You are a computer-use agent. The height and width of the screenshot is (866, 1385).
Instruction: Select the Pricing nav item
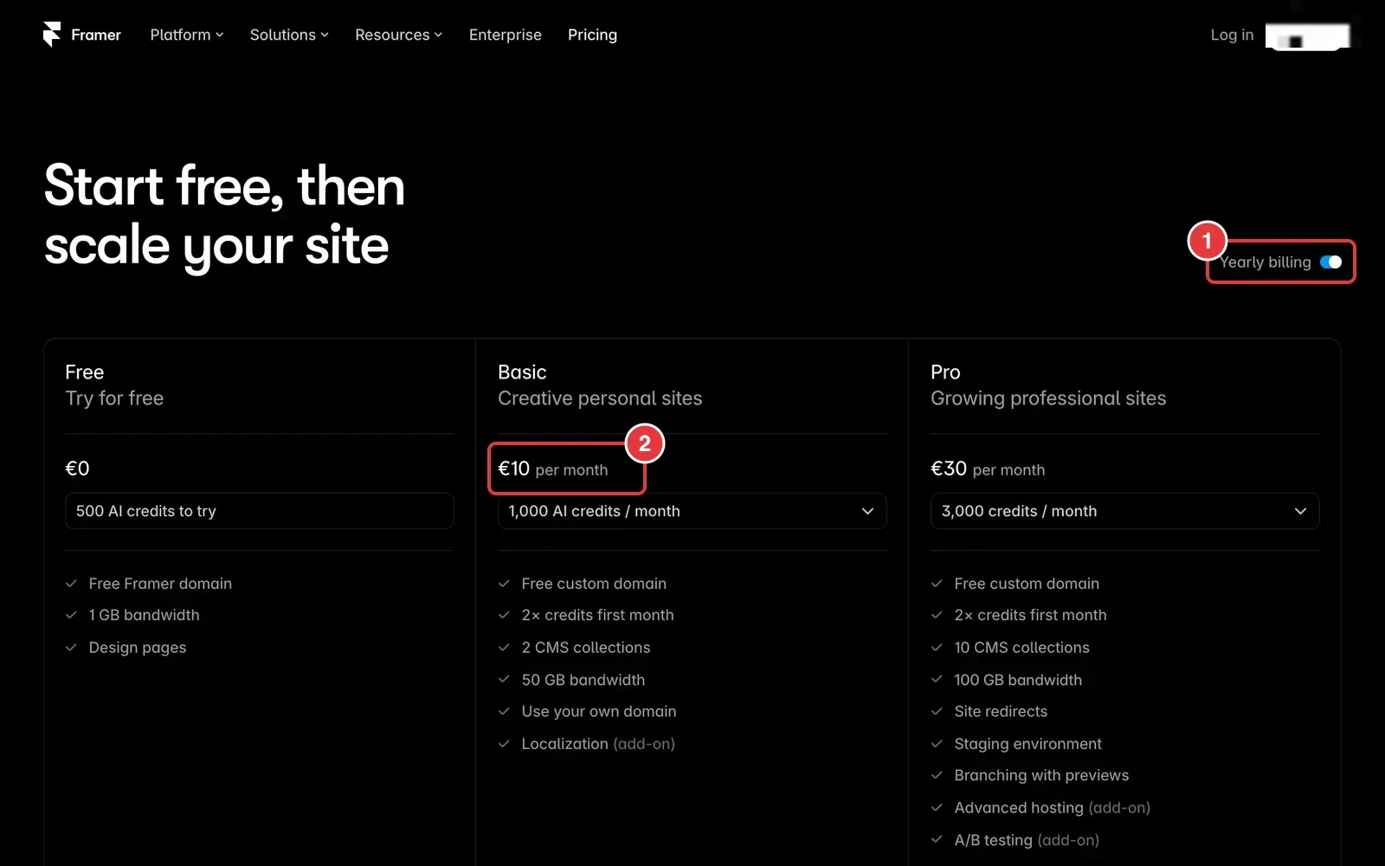point(592,35)
